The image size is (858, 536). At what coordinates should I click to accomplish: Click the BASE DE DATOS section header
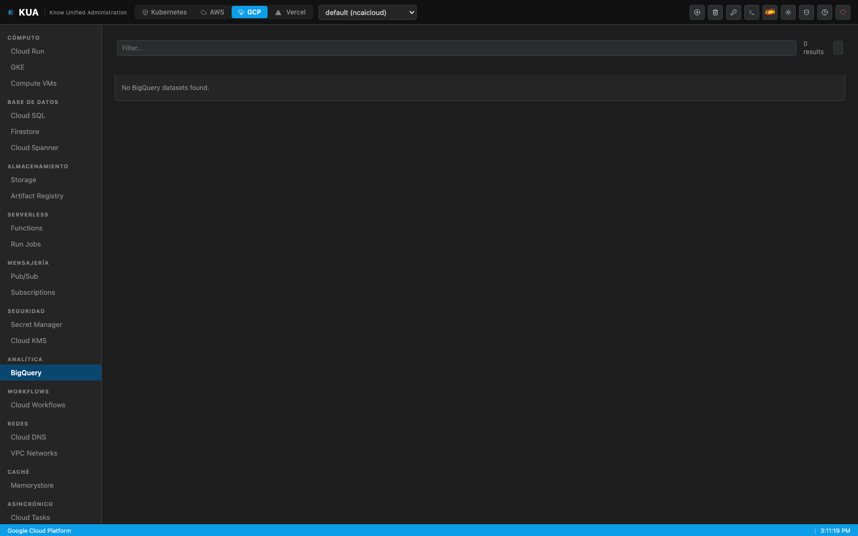pos(33,102)
